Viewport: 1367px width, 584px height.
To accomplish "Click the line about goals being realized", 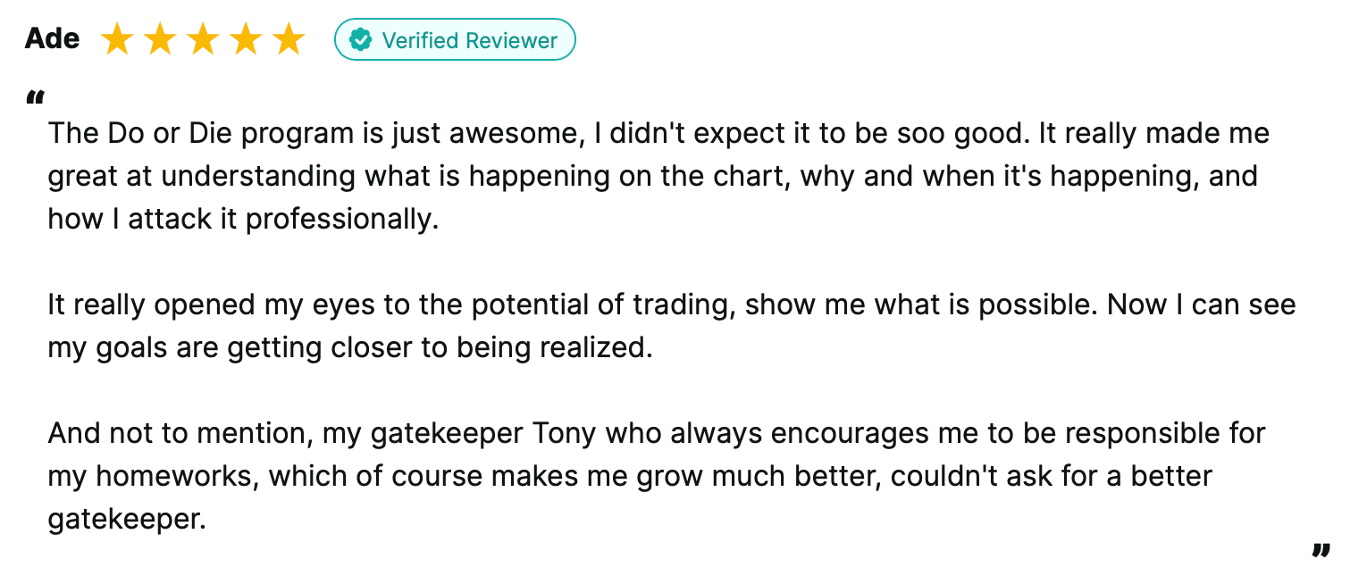I will 349,347.
